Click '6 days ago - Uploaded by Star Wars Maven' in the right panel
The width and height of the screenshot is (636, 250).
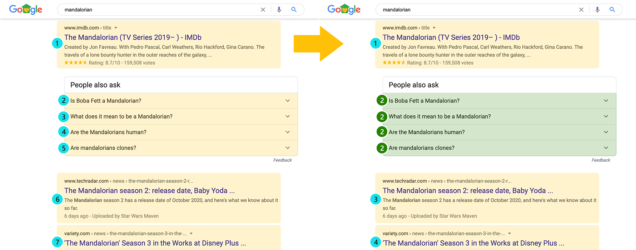(x=430, y=216)
